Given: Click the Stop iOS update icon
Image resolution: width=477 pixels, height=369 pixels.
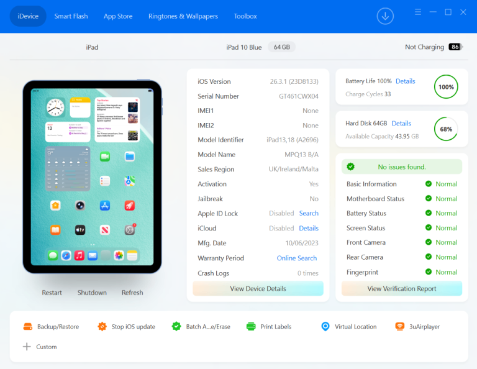Looking at the screenshot, I should (x=102, y=327).
